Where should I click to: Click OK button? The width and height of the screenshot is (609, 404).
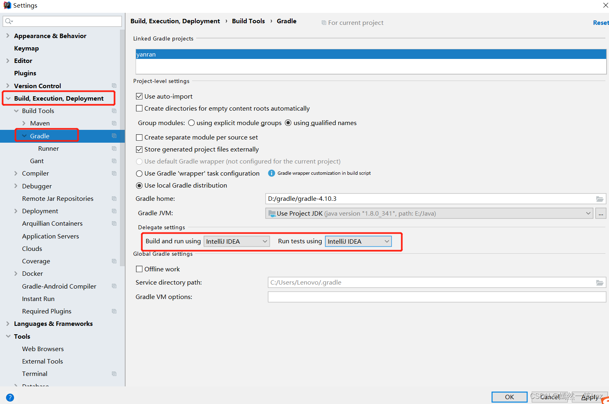[x=510, y=397]
